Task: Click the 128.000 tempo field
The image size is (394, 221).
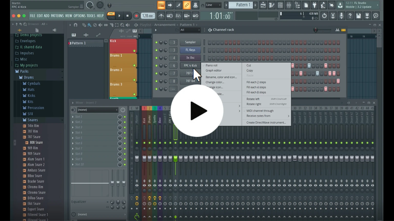Action: 148,16
